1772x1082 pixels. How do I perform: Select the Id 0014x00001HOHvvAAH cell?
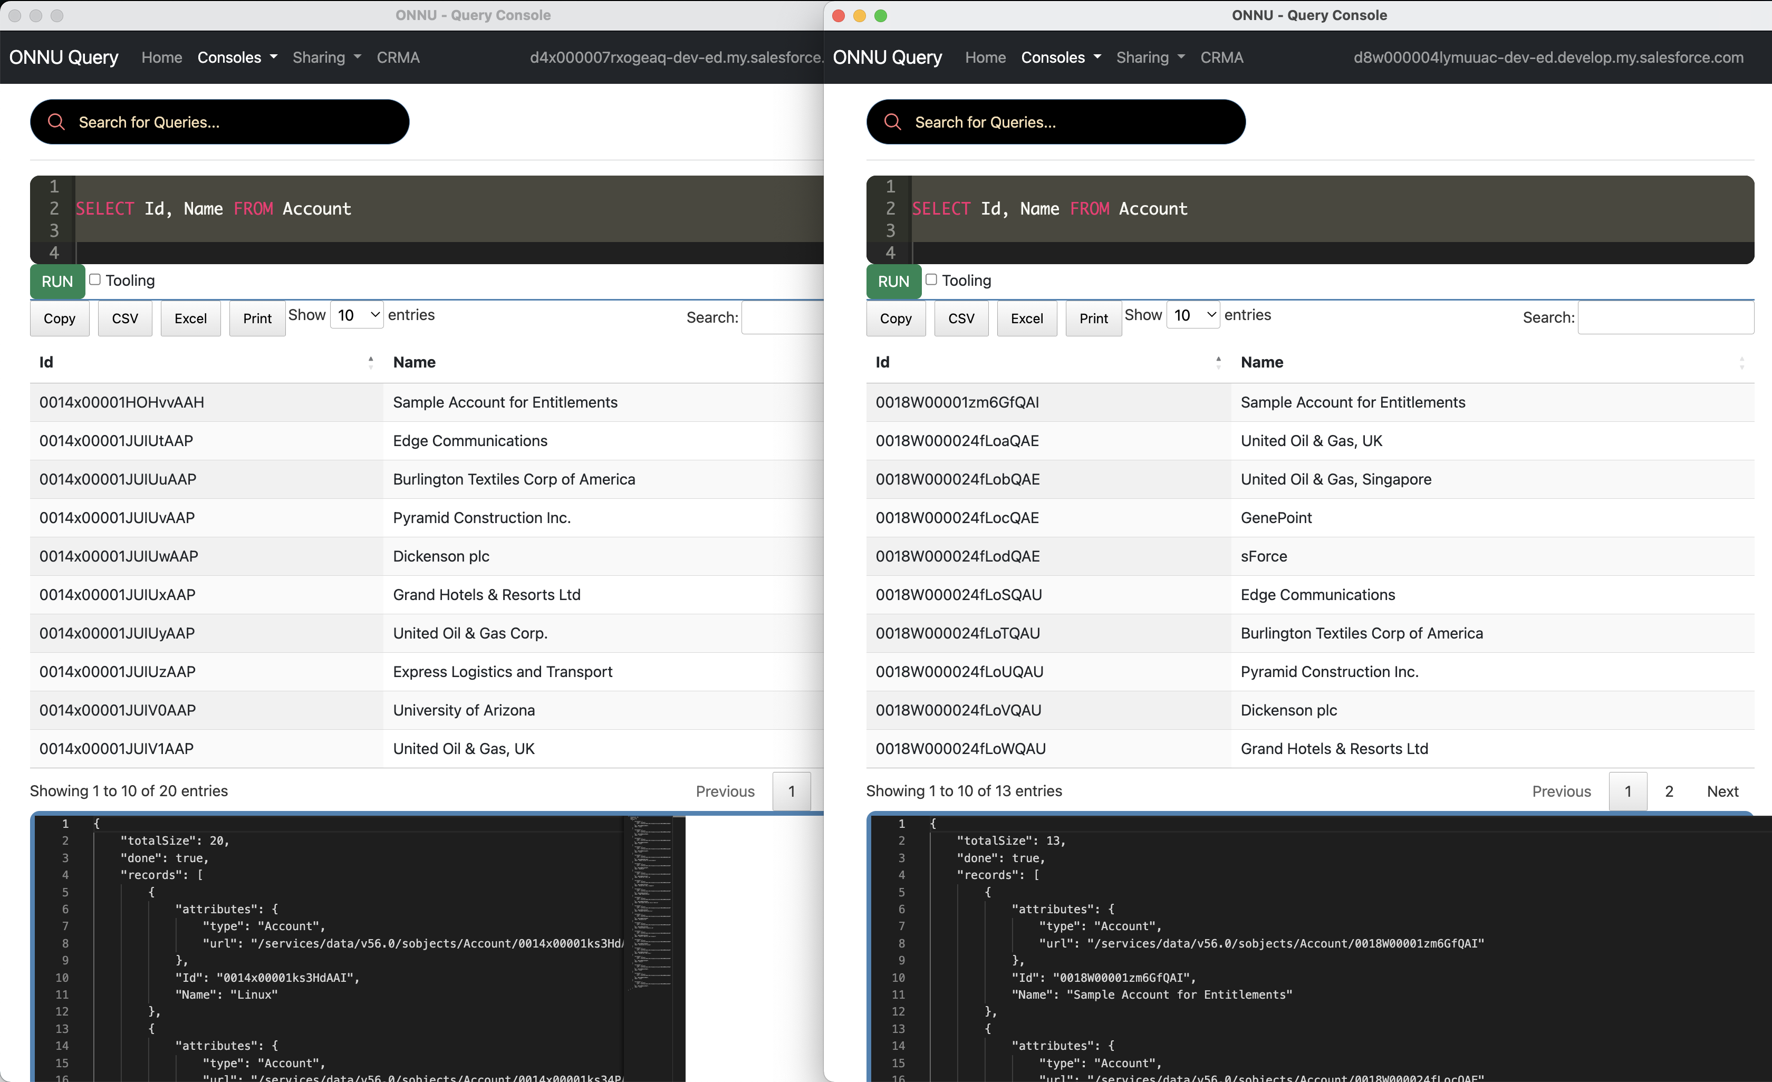206,402
